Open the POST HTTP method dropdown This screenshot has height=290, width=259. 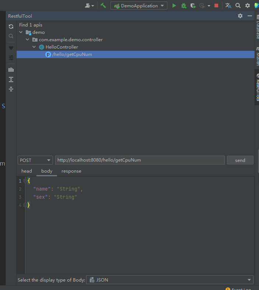(35, 160)
